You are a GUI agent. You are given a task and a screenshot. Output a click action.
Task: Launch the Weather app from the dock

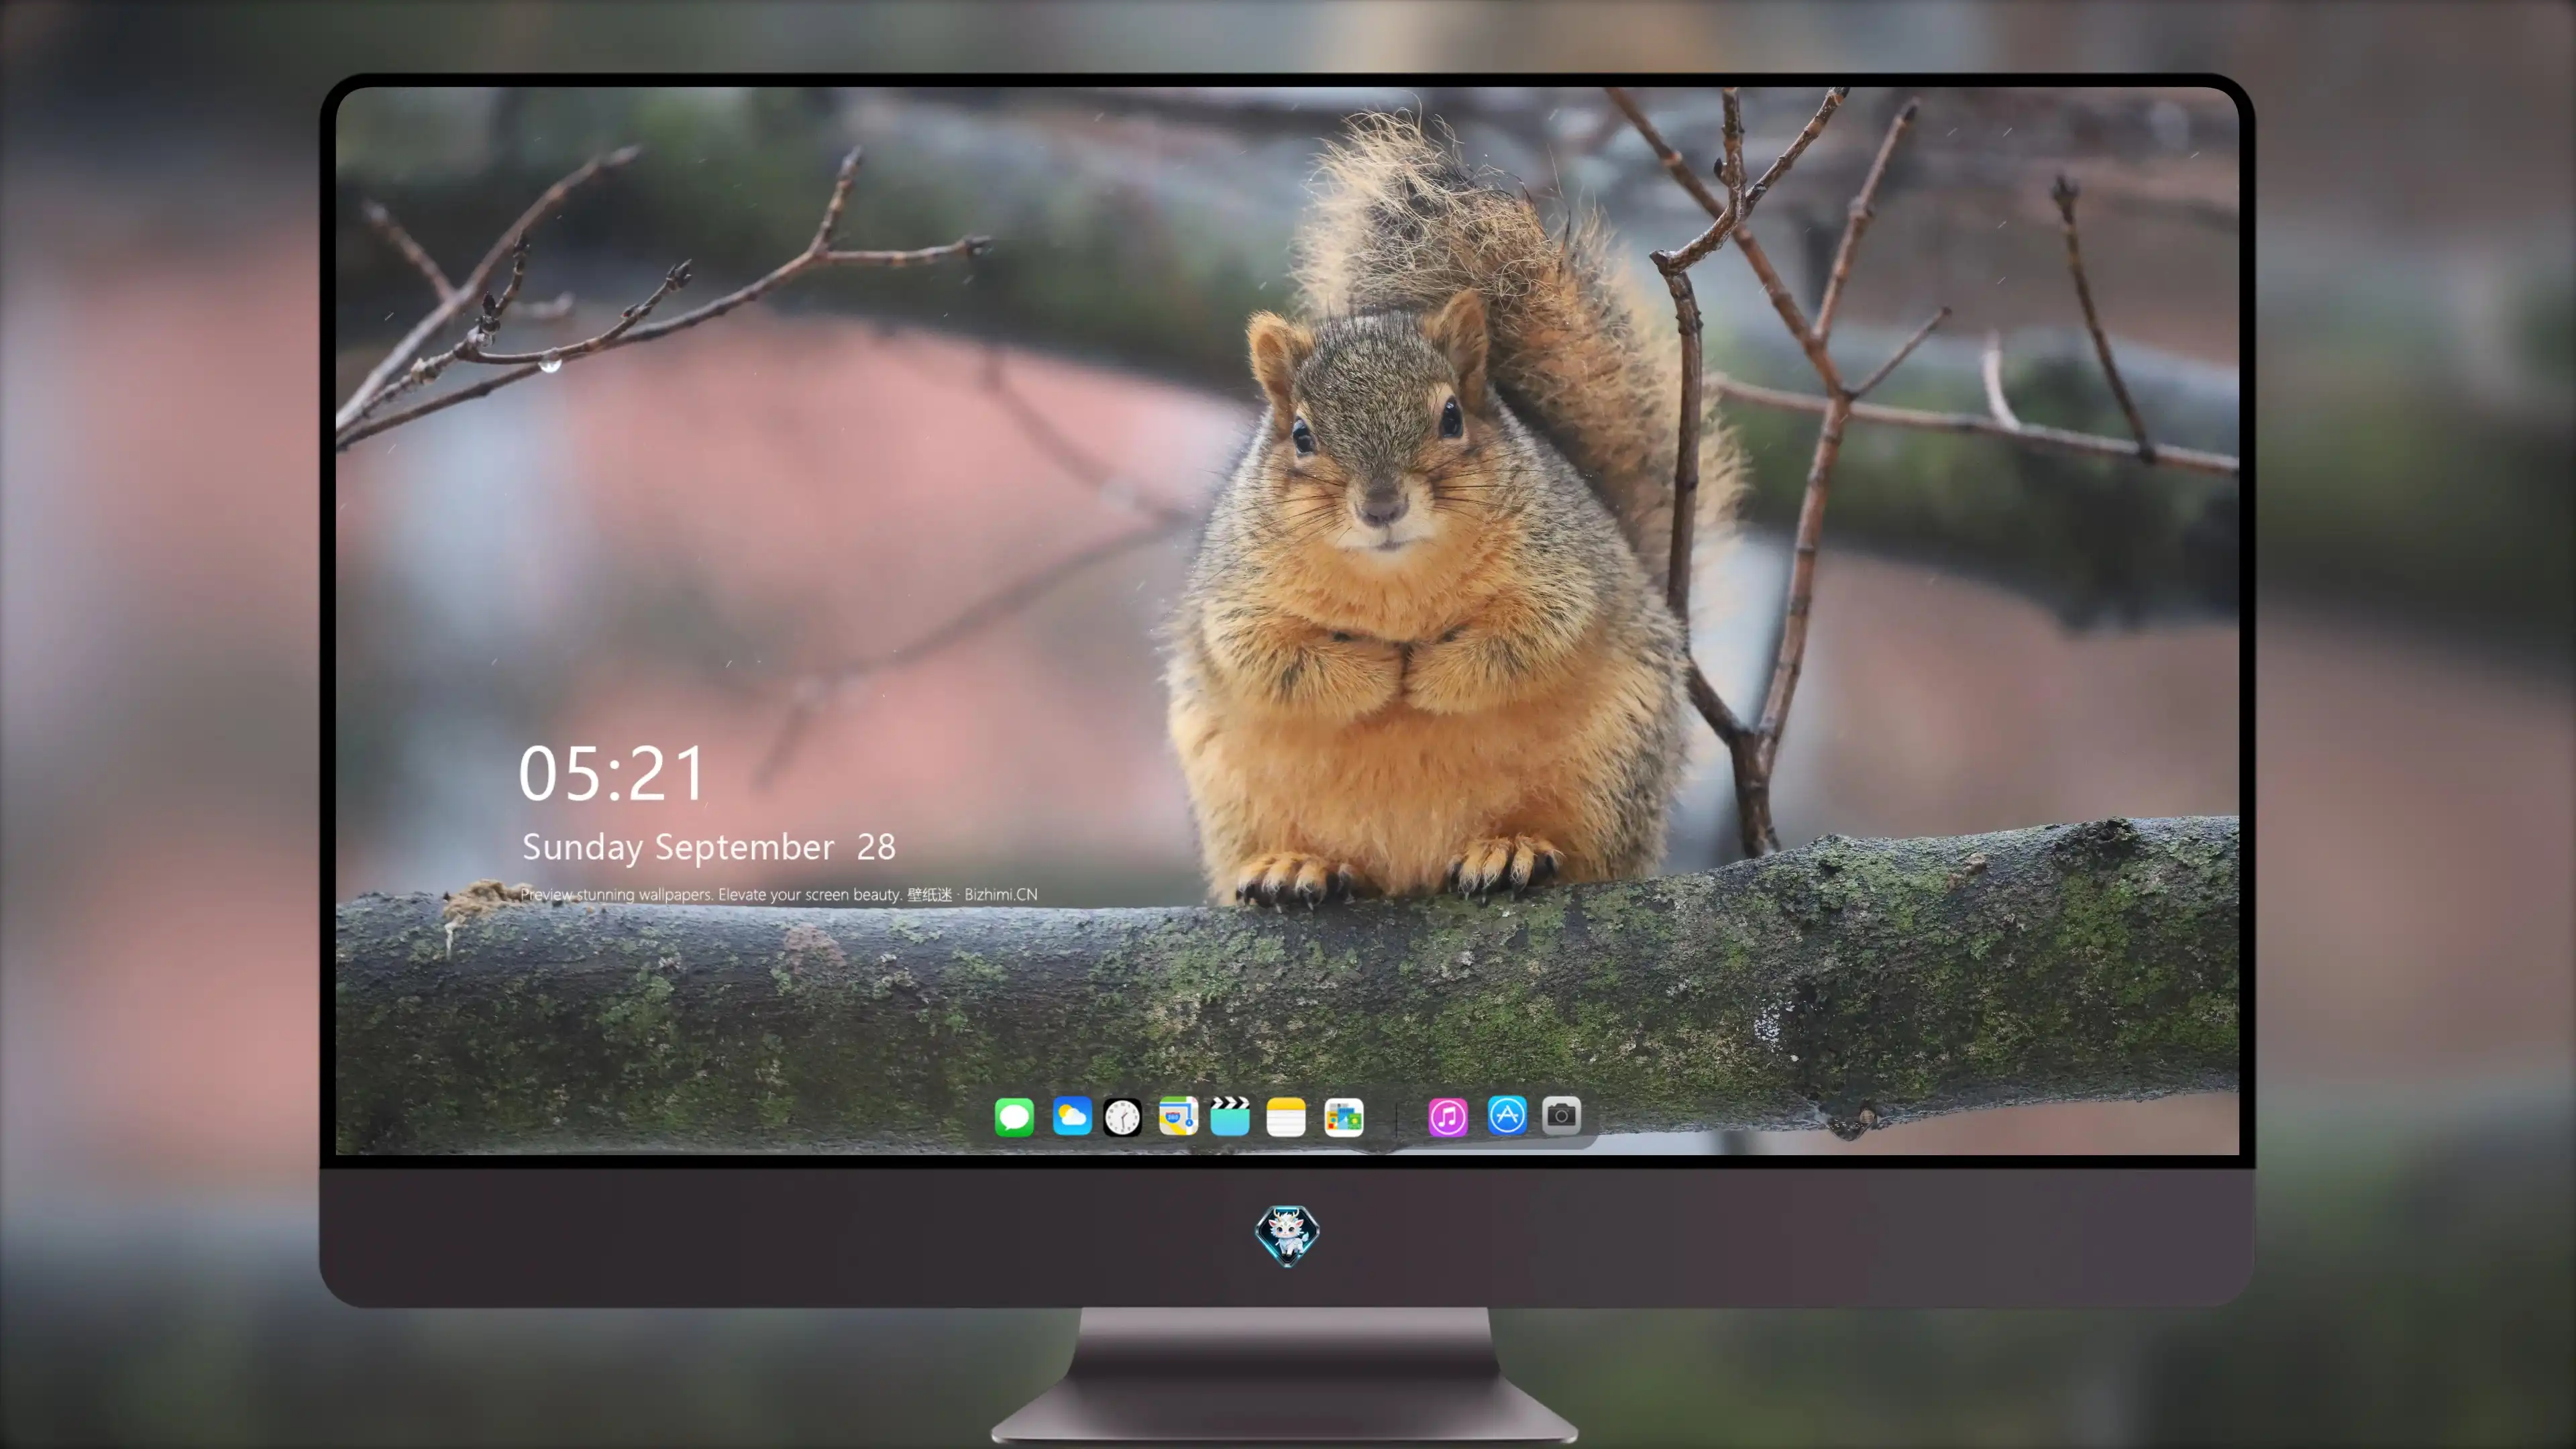(x=1071, y=1116)
